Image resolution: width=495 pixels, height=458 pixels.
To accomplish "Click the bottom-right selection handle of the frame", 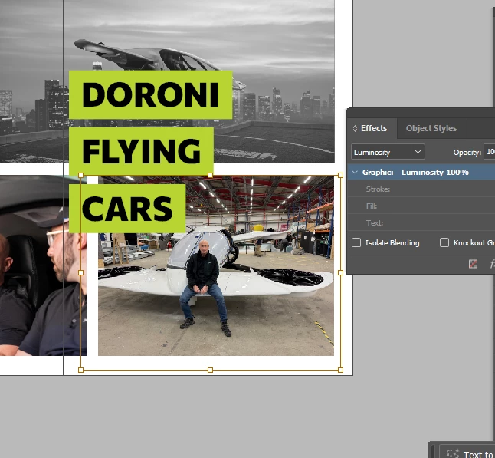I will point(340,370).
